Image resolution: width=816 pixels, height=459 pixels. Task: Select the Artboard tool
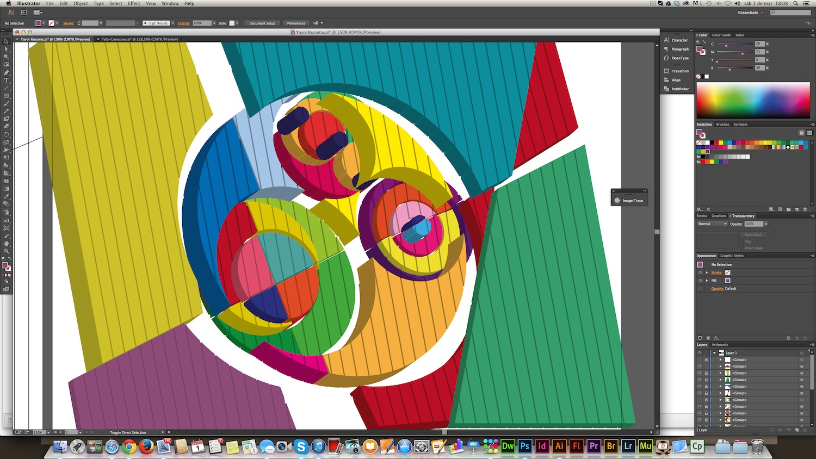pos(7,228)
